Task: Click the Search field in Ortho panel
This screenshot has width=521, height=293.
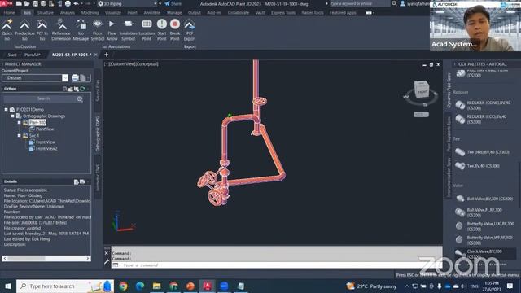Action: click(43, 98)
